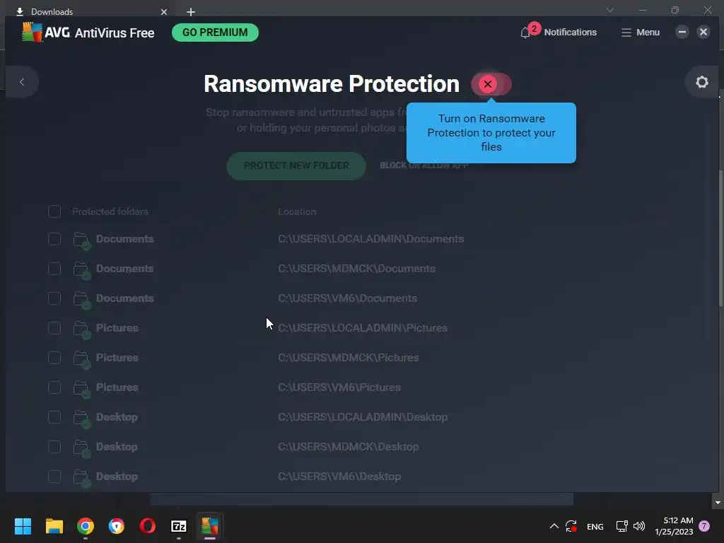Select path C:\USERS\MDMCK\Documents
The width and height of the screenshot is (724, 543).
click(356, 269)
